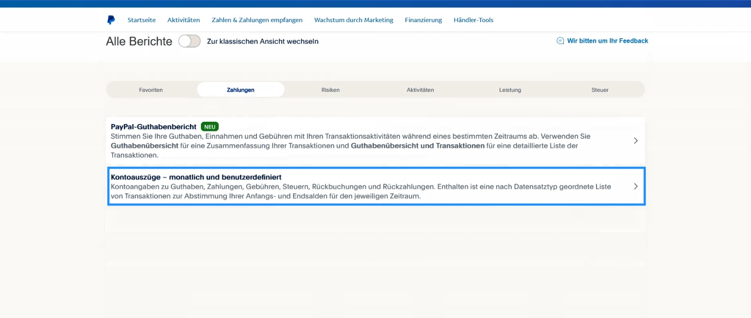This screenshot has height=318, width=751.
Task: Click the feedback speech bubble icon
Action: 560,41
